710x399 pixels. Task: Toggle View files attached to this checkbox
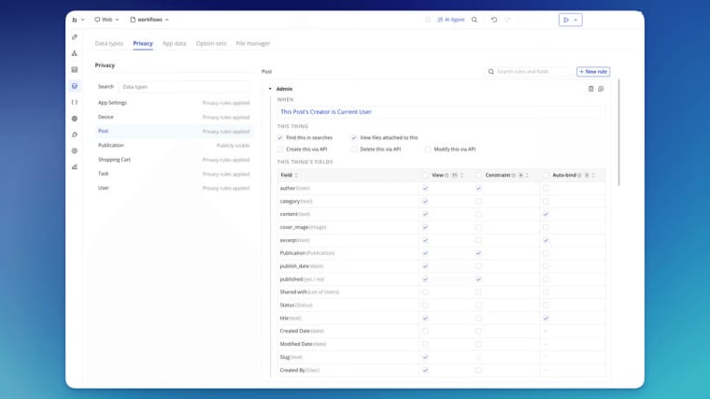pos(354,137)
